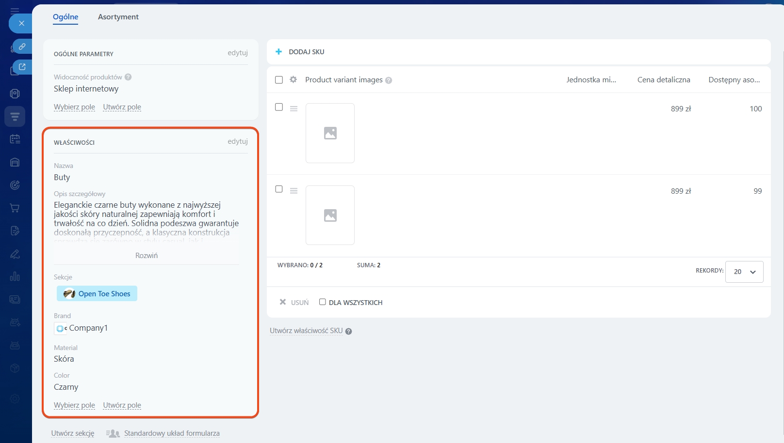Click help icon next to Widoczność produktów
This screenshot has width=784, height=443.
coord(128,77)
